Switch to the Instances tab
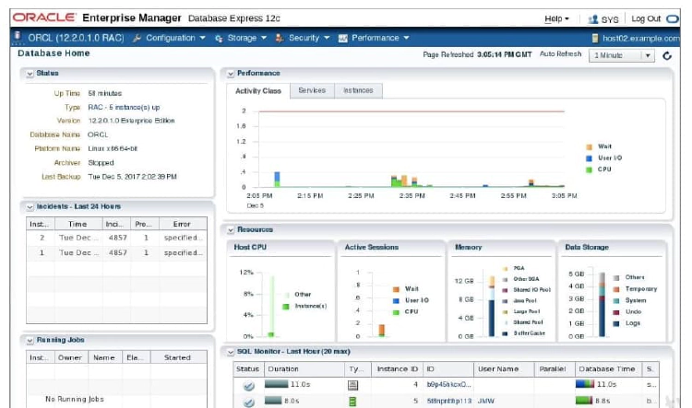The width and height of the screenshot is (692, 408). 358,90
